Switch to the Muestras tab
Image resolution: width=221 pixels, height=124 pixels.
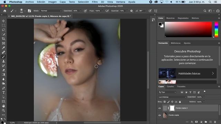[x=170, y=18]
